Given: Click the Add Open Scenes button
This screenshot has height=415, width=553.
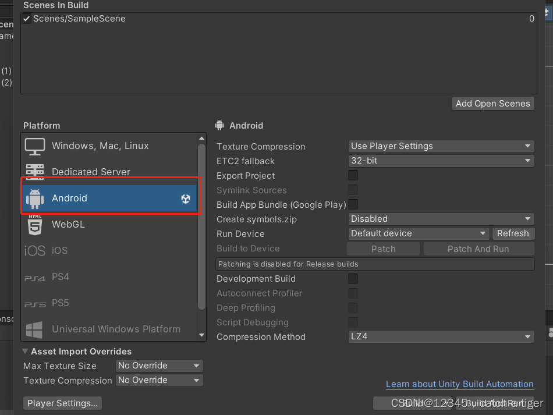Looking at the screenshot, I should (x=493, y=104).
